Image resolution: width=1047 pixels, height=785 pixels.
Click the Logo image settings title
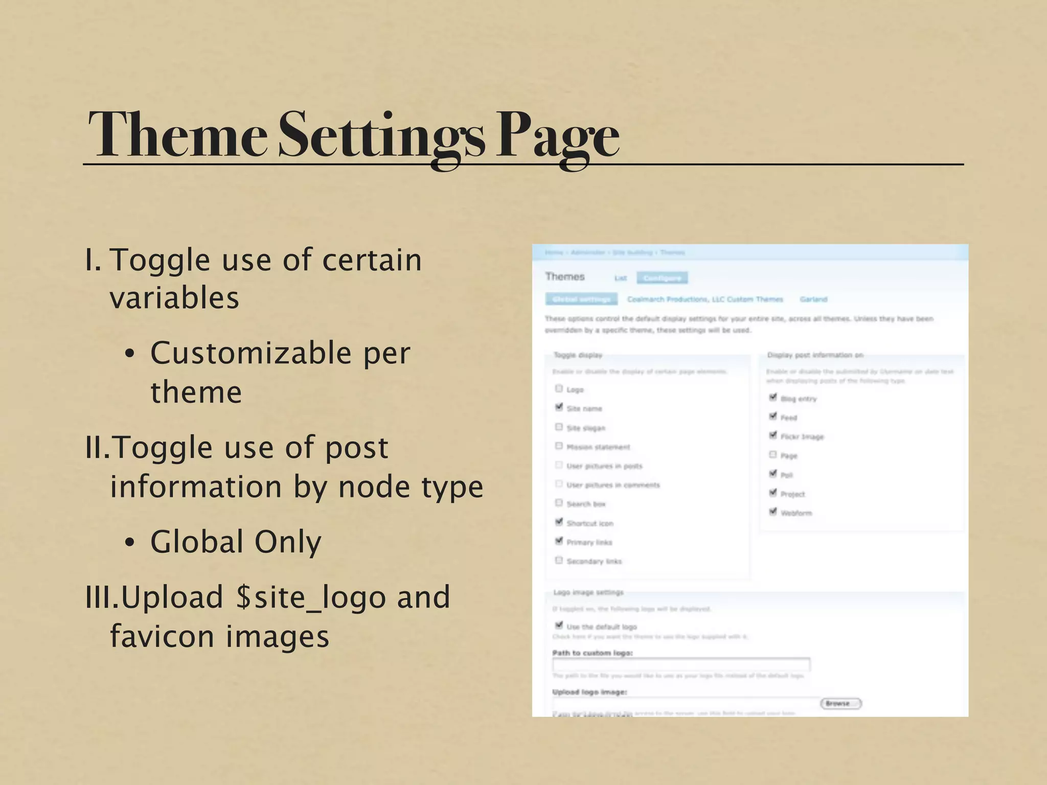[588, 592]
